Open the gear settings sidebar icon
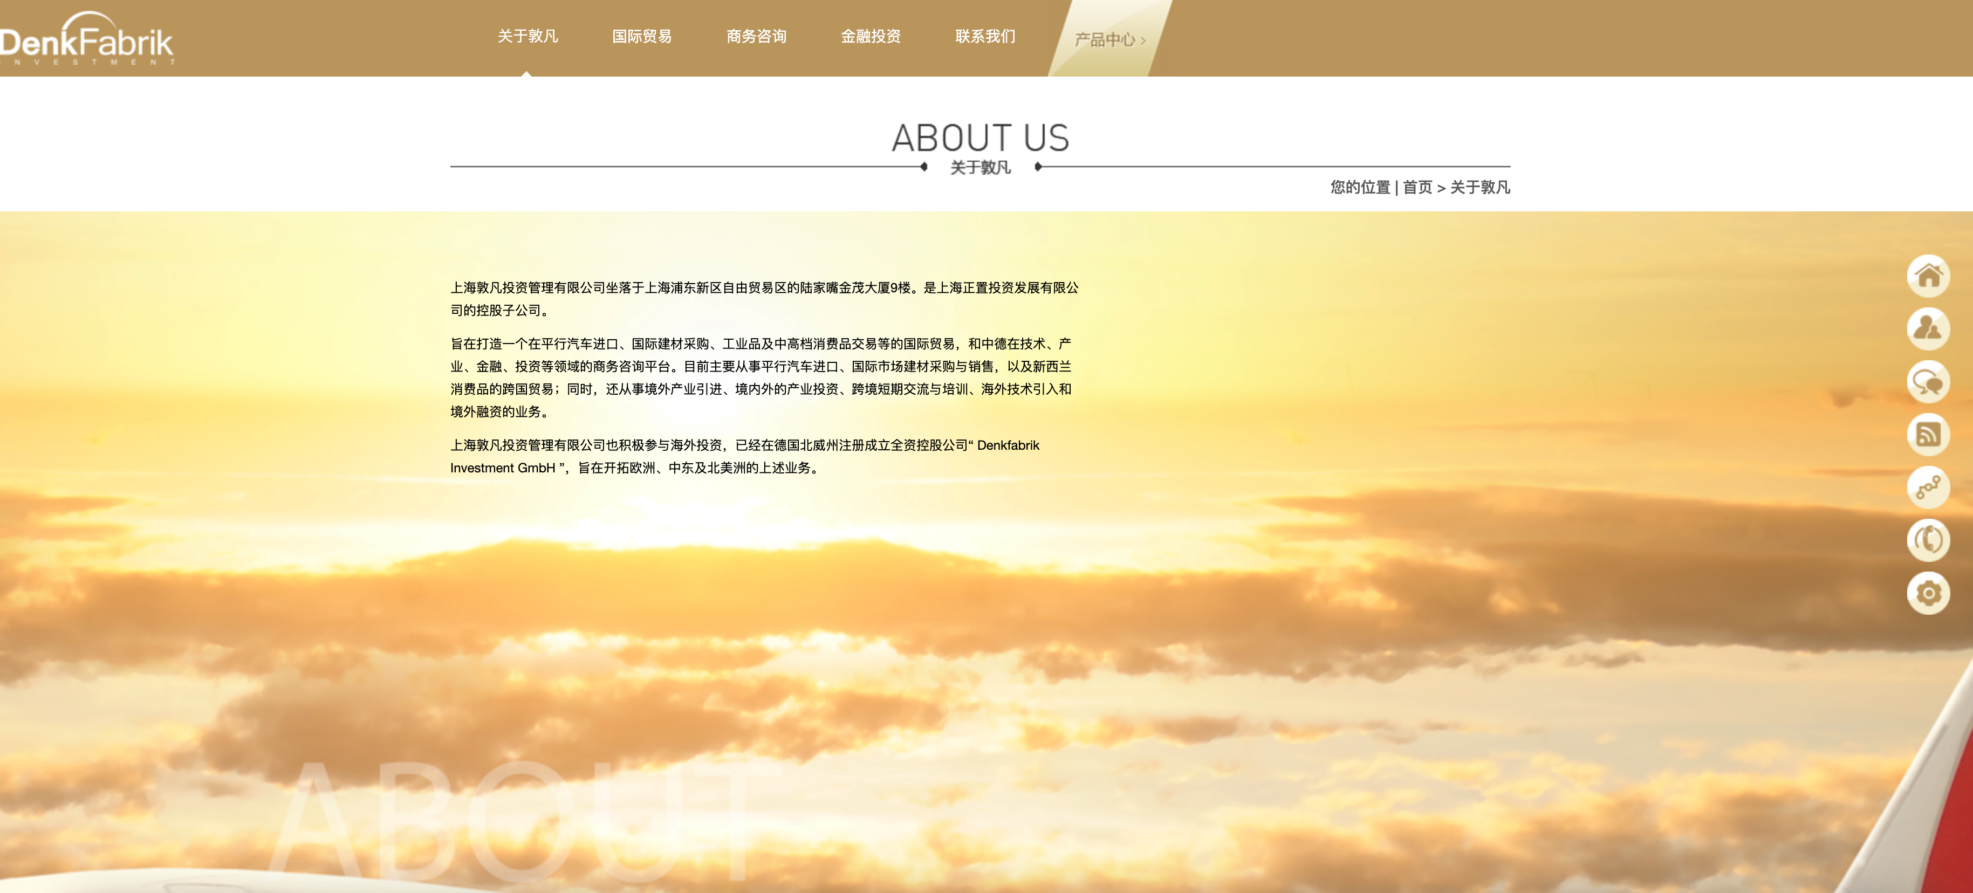The width and height of the screenshot is (1973, 893). (x=1928, y=593)
